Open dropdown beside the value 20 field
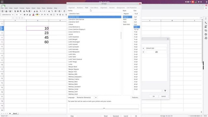The height and width of the screenshot is (117, 208). [143, 52]
